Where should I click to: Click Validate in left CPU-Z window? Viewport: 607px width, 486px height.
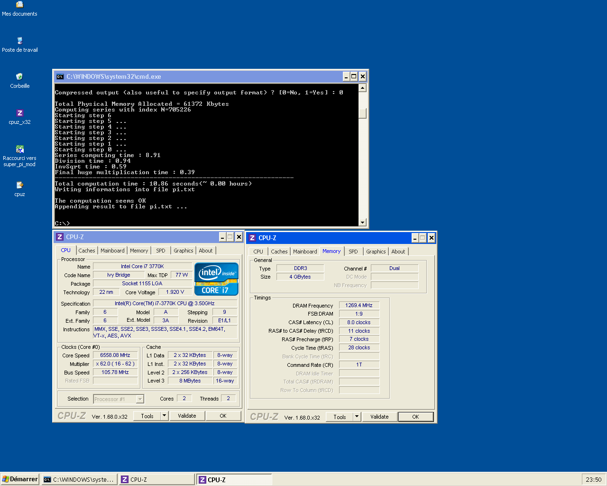pyautogui.click(x=187, y=416)
